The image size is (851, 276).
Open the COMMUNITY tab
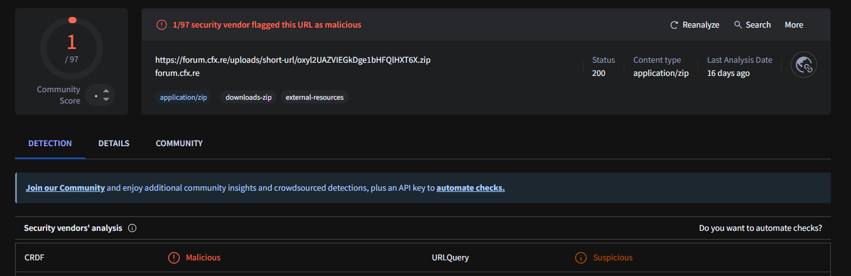click(179, 144)
